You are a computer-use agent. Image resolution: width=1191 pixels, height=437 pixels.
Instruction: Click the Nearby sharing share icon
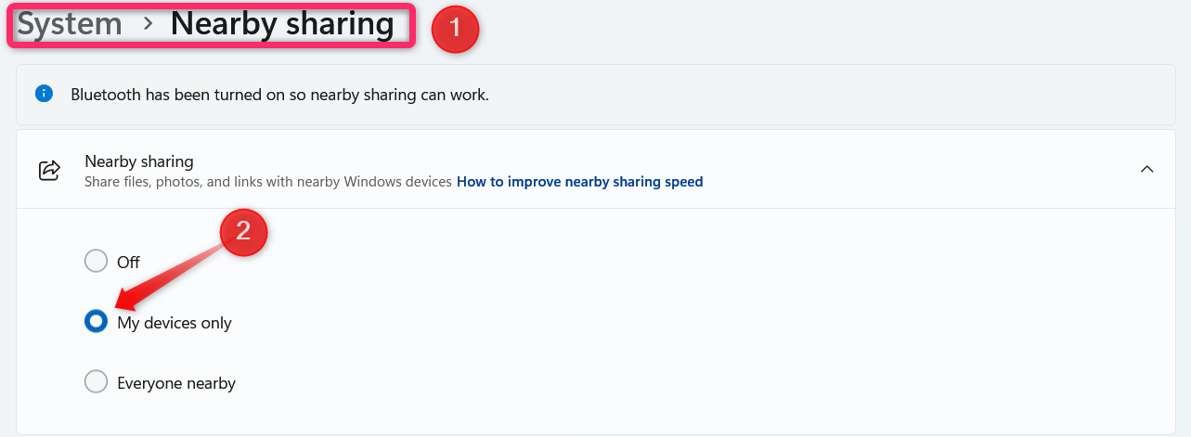tap(49, 170)
